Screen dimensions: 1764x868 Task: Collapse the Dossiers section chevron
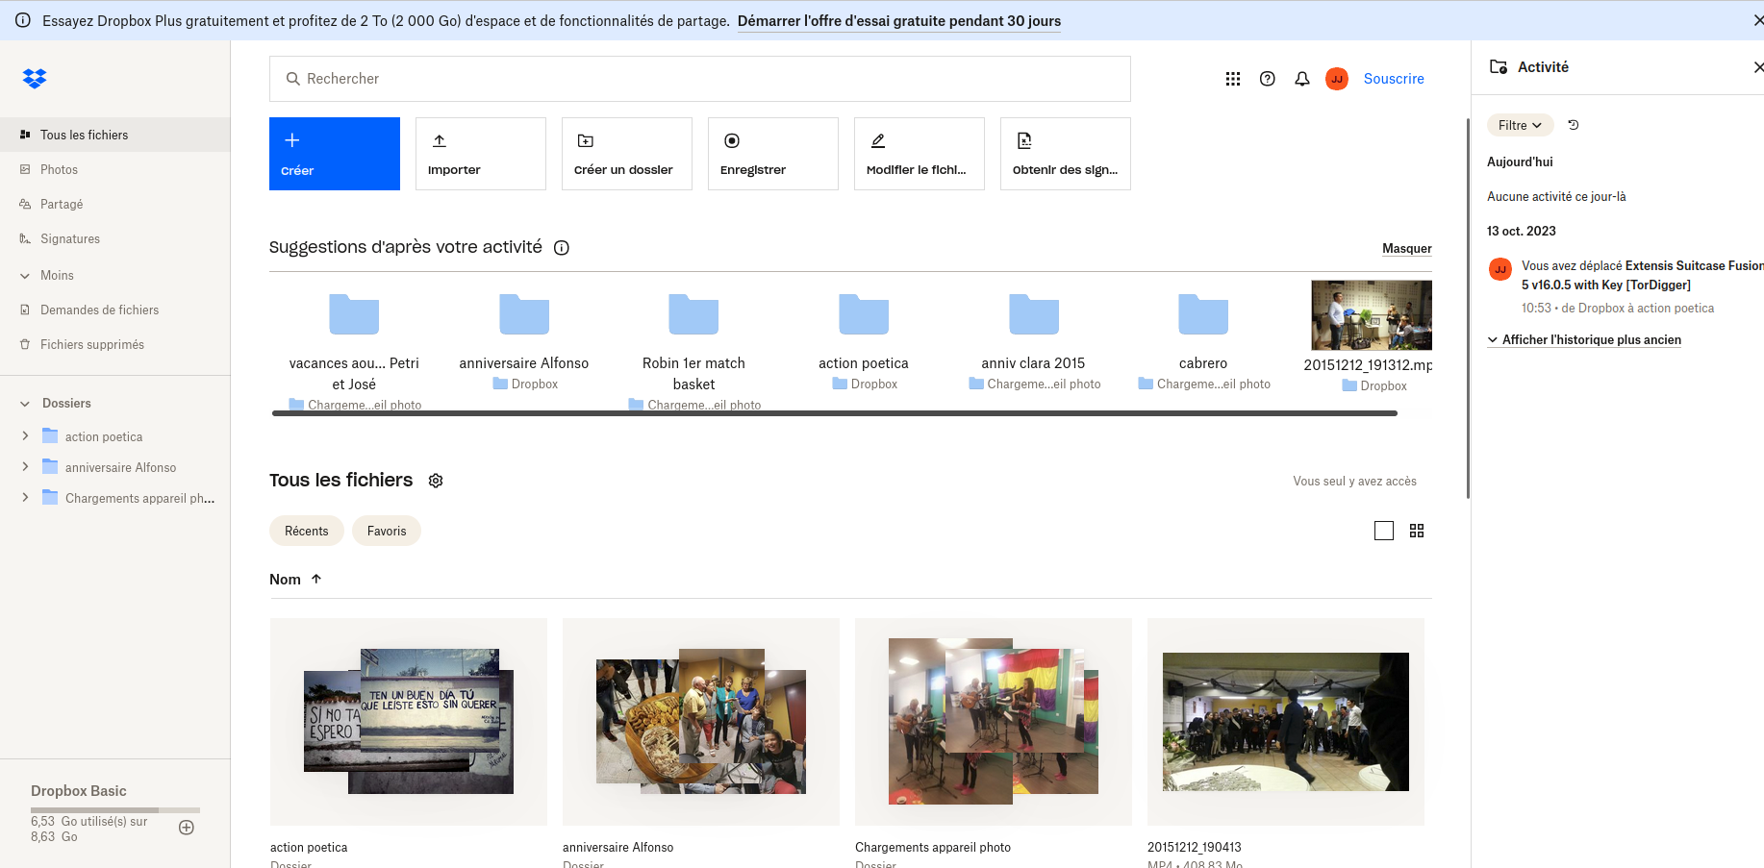click(x=25, y=404)
